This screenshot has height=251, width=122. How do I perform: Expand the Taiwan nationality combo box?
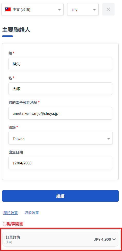point(60,138)
